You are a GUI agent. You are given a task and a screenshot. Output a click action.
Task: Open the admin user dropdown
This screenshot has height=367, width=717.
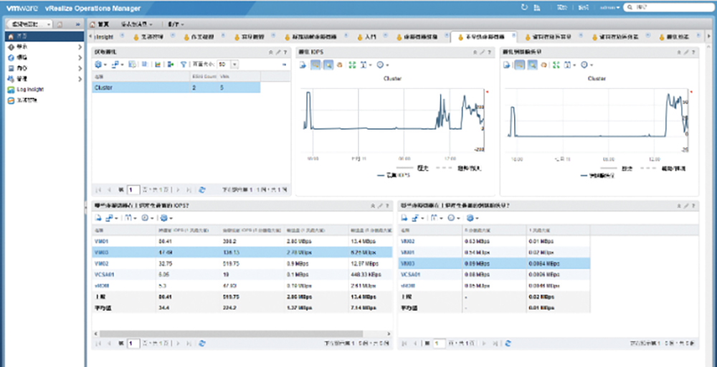[x=610, y=8]
